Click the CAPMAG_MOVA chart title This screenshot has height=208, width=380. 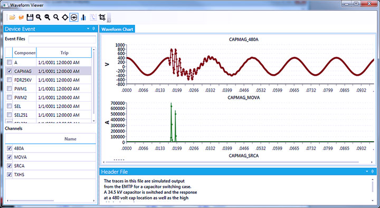[x=243, y=97]
